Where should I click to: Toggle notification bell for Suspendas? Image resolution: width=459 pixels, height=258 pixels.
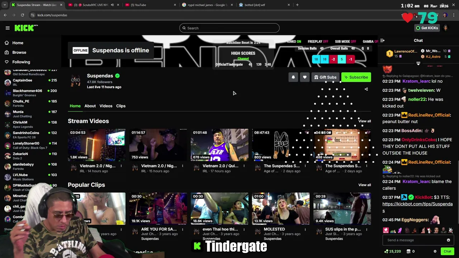coord(293,77)
